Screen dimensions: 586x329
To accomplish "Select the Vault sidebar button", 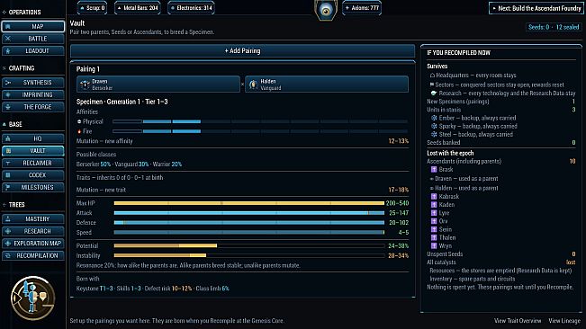I will coord(33,151).
